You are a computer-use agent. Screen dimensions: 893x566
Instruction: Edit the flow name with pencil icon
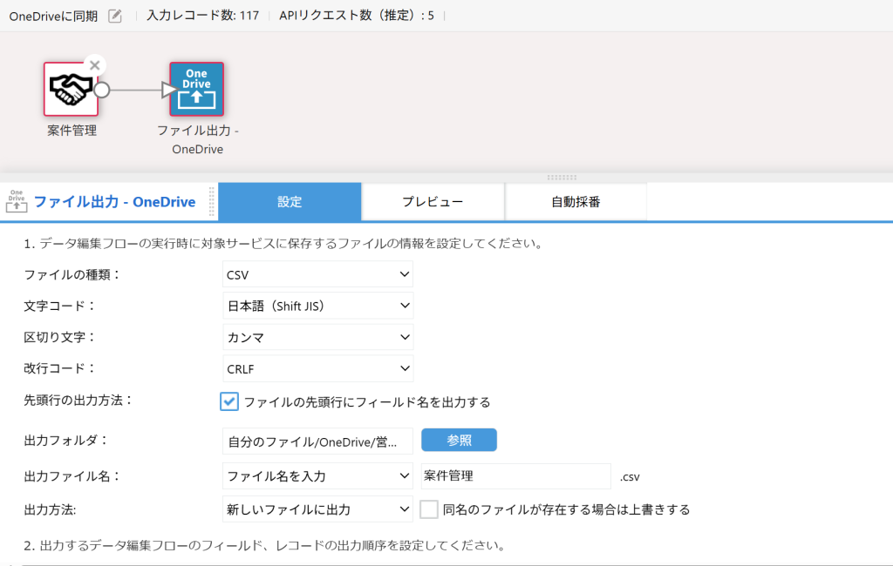tap(115, 16)
